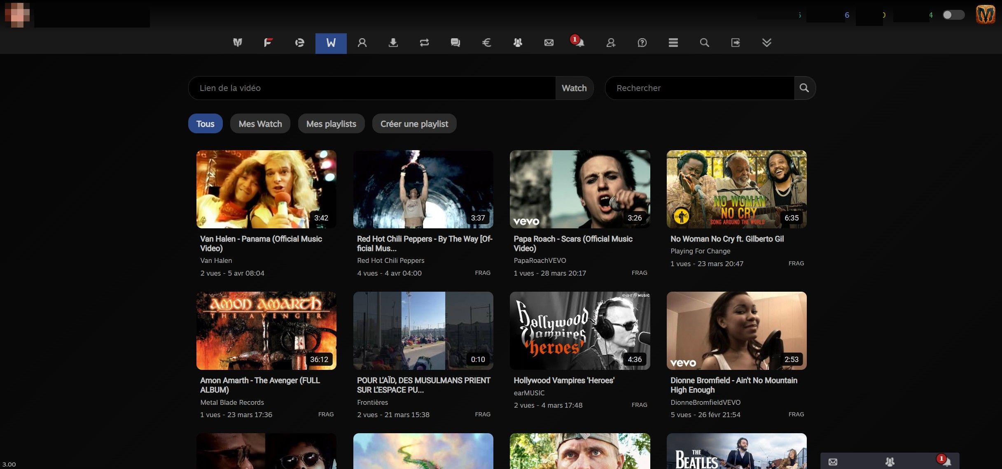Open notifications bell in top navbar
The width and height of the screenshot is (1002, 469).
pos(579,42)
